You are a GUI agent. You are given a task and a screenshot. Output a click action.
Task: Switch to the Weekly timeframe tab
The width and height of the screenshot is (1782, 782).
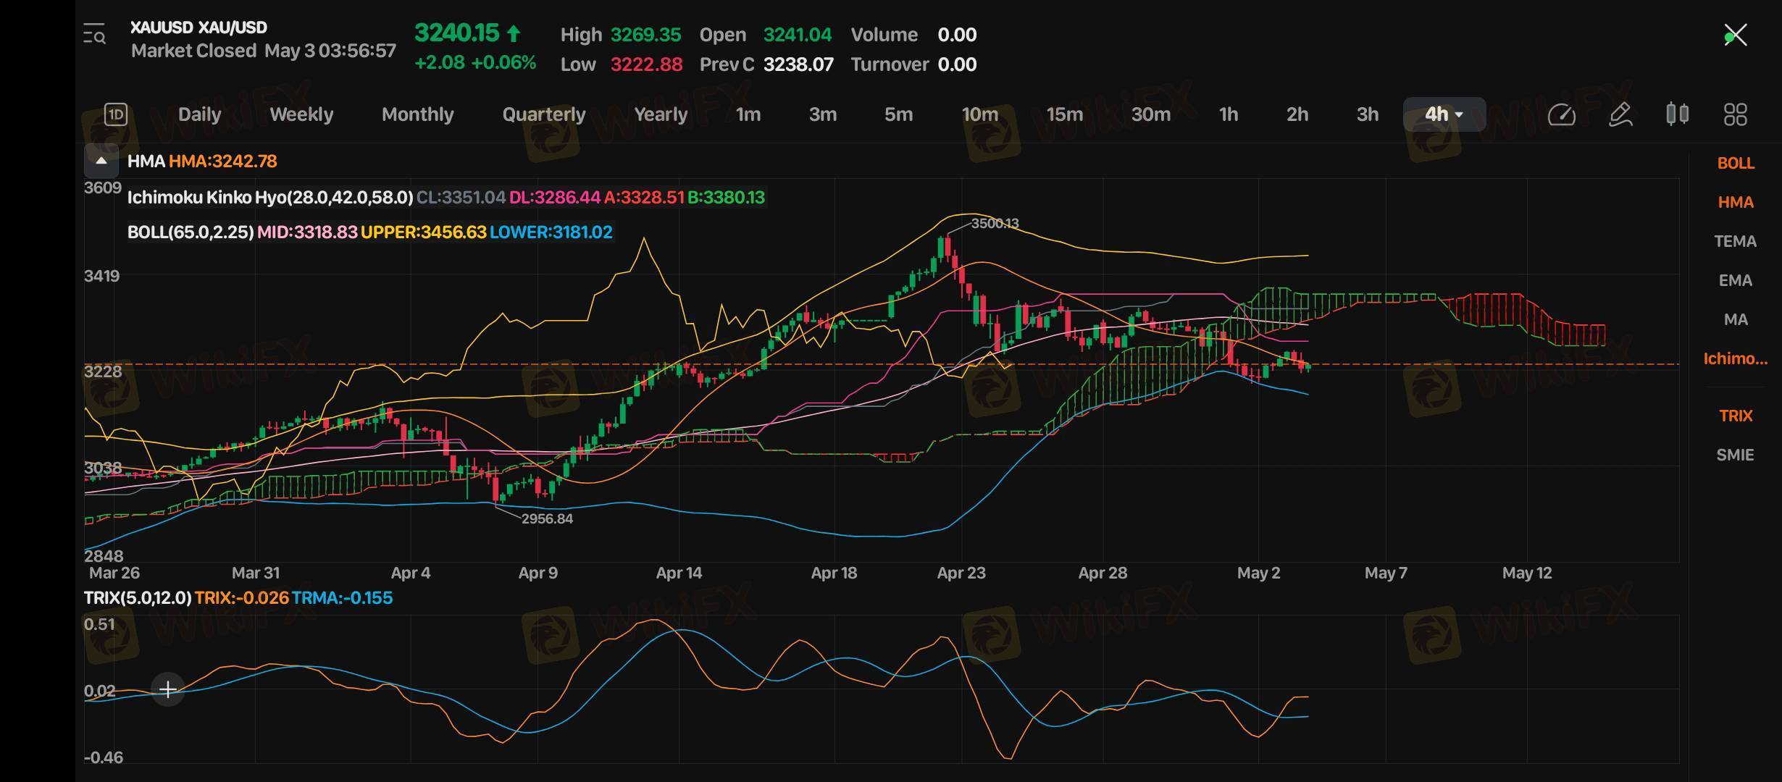(301, 114)
